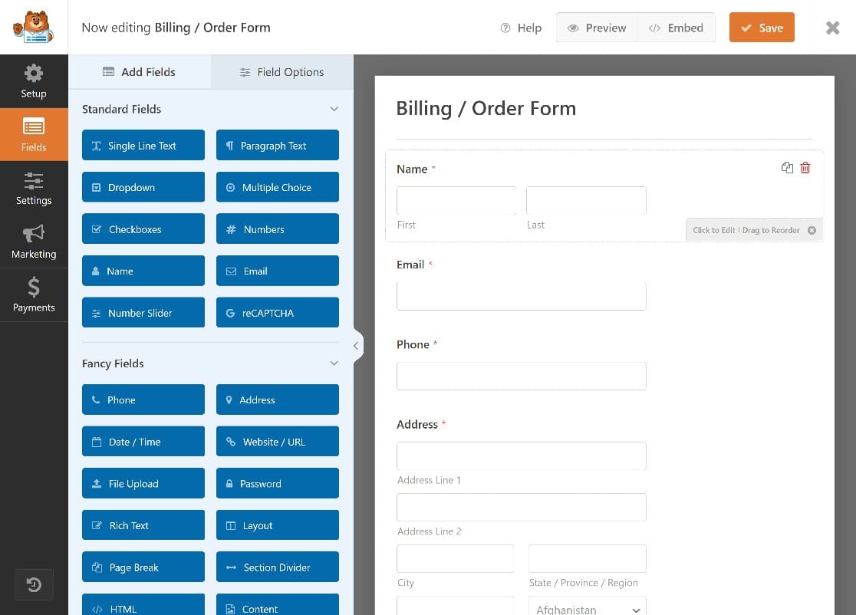
Task: Remove the drag-to-reorder tooltip via its X
Action: (x=812, y=229)
